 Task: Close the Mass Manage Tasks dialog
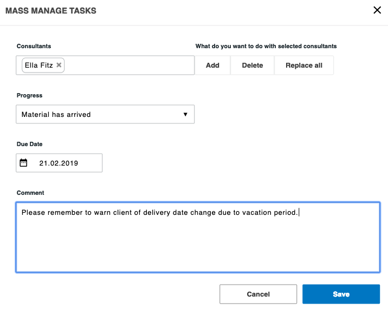point(377,10)
